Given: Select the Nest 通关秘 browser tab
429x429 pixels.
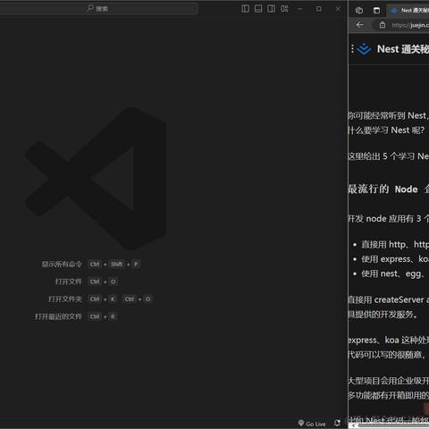Looking at the screenshot, I should coord(408,11).
